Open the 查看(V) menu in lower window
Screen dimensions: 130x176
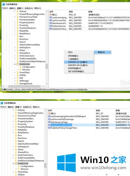click(x=18, y=107)
